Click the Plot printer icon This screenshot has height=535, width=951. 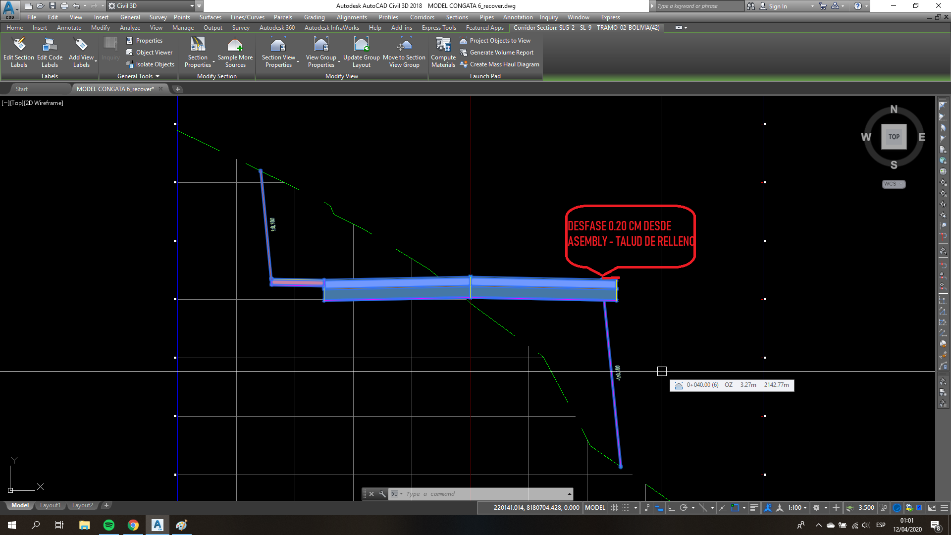(x=64, y=6)
